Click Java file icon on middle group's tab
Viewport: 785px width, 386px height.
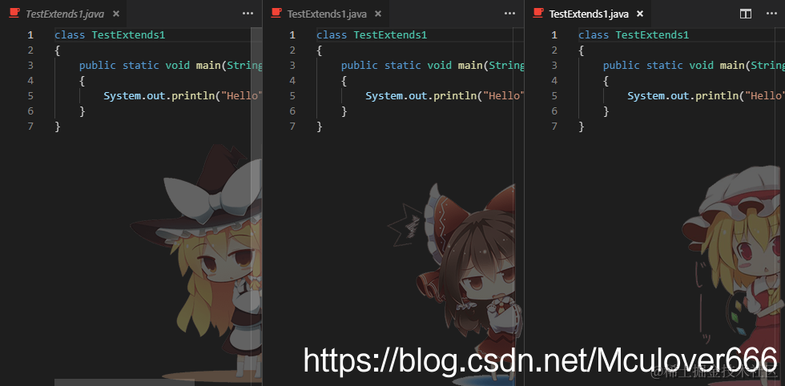tap(276, 14)
